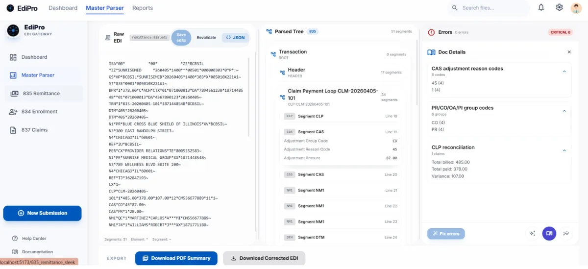Open 835 Remittance sidebar item

[x=44, y=94]
